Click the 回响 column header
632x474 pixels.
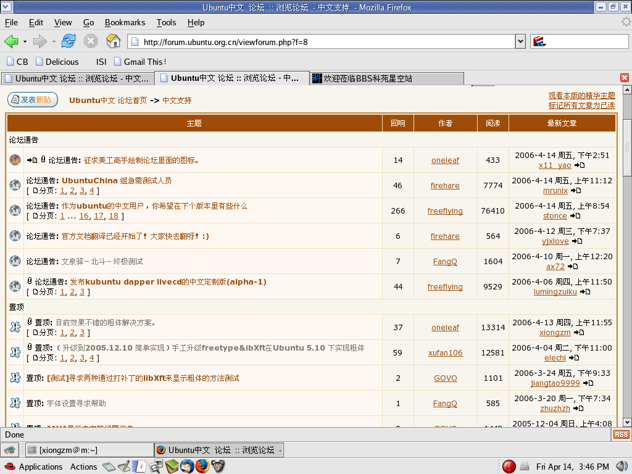[398, 123]
